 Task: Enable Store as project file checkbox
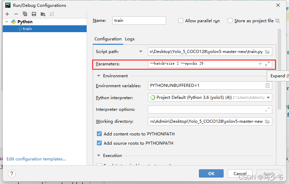230,21
